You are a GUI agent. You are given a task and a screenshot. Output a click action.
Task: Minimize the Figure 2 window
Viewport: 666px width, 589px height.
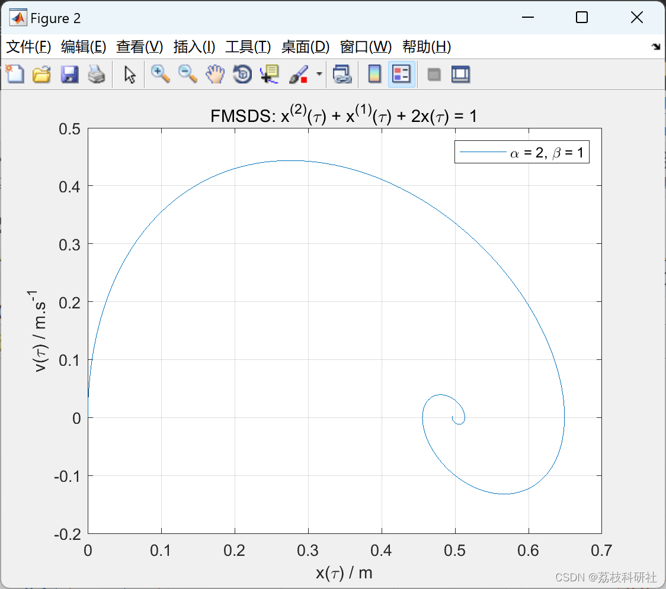pos(528,17)
